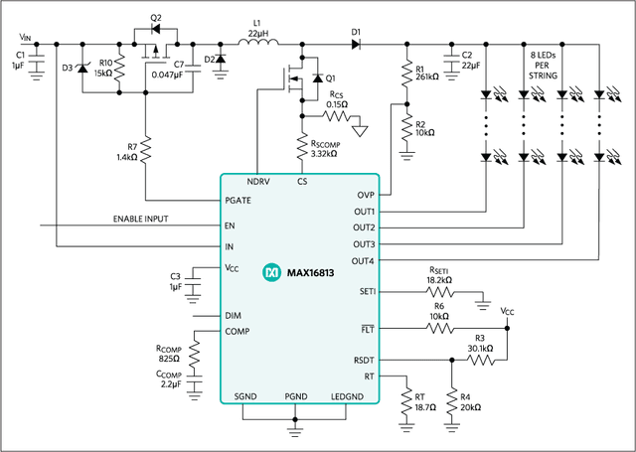Click the Maxim logo beside MAX16813

click(x=271, y=272)
